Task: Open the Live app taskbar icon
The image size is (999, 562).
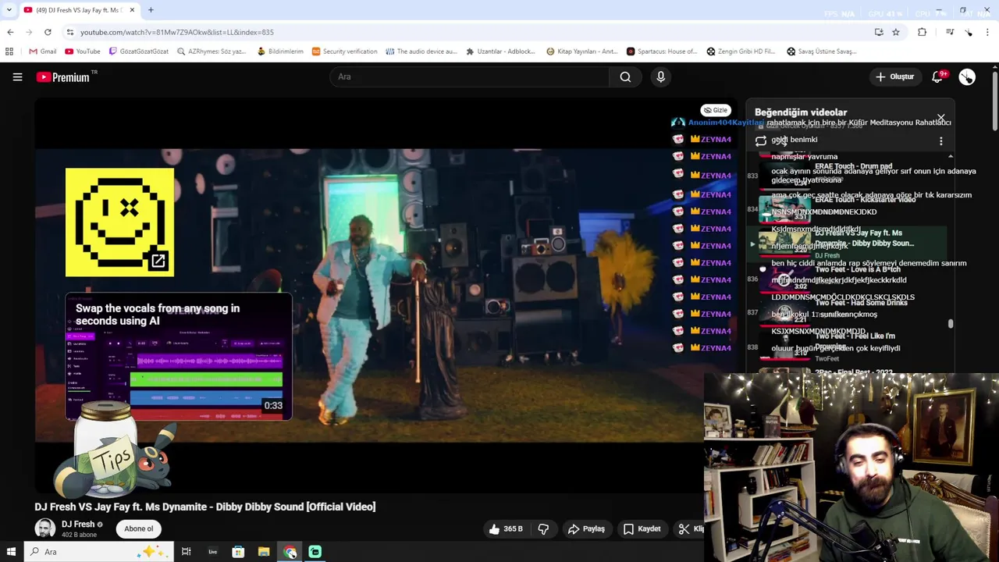Action: pos(212,552)
